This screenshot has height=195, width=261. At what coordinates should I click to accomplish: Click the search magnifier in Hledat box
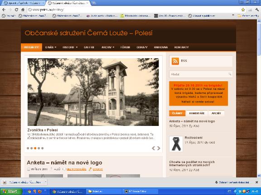click(x=230, y=74)
